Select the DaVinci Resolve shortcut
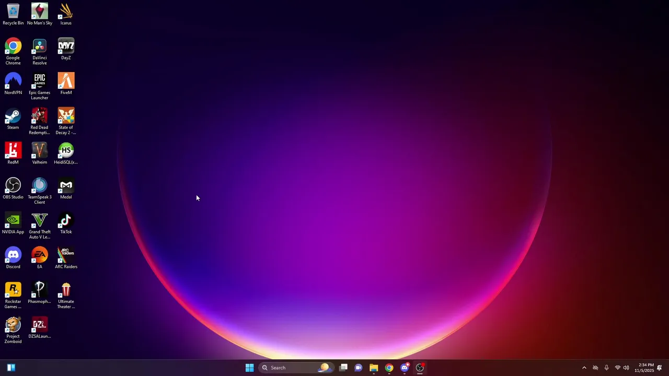The height and width of the screenshot is (376, 669). [40, 51]
